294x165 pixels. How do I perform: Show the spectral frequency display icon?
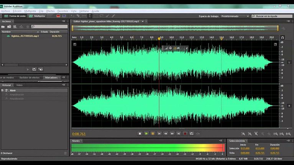click(58, 16)
